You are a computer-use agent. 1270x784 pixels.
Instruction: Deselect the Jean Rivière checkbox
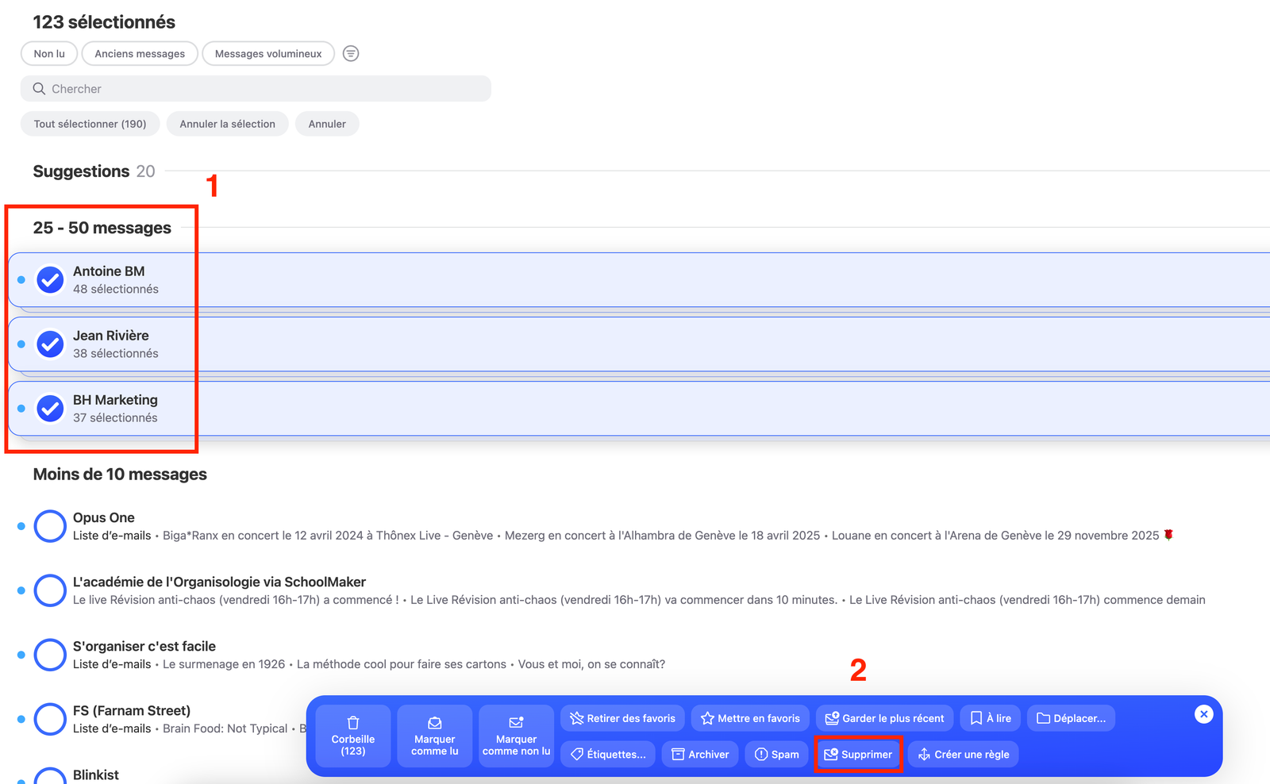(x=50, y=344)
